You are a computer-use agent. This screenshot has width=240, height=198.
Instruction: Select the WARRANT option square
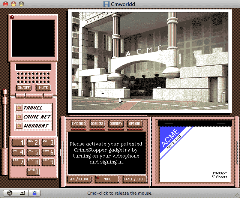coord(19,126)
